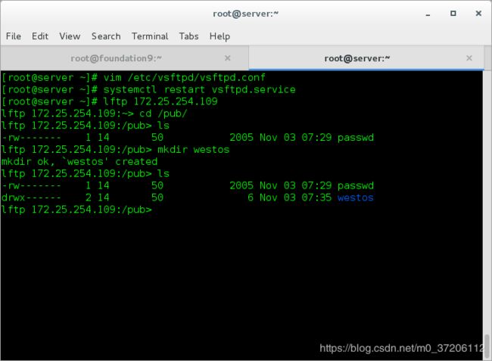Open the View menu
Viewport: 492px width, 361px height.
[x=70, y=36]
